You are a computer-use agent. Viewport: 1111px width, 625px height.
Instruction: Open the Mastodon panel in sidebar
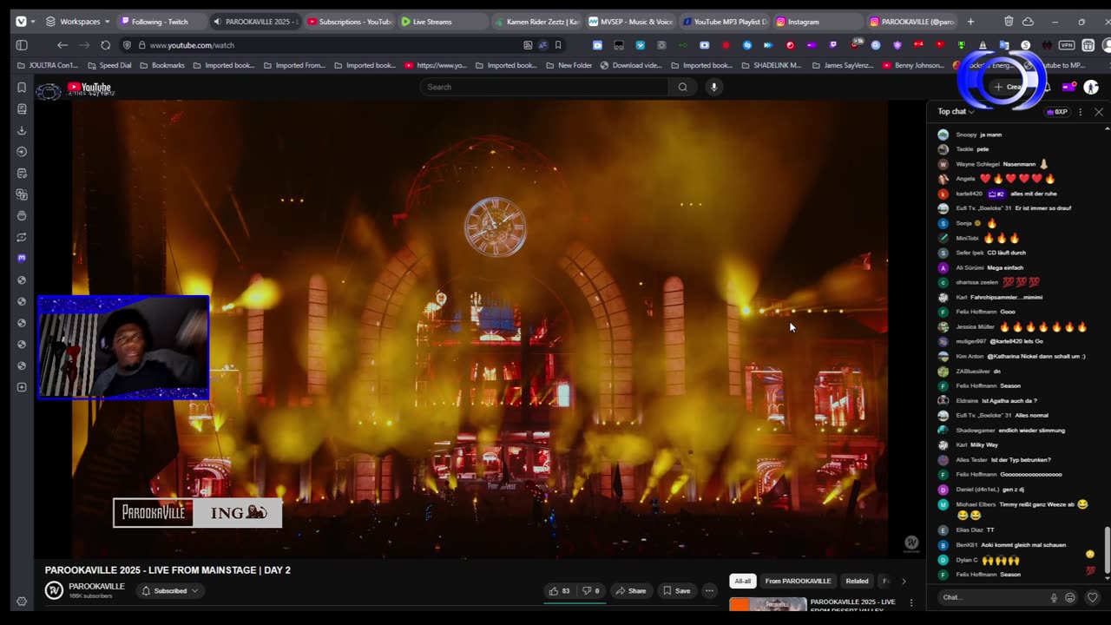tap(22, 258)
